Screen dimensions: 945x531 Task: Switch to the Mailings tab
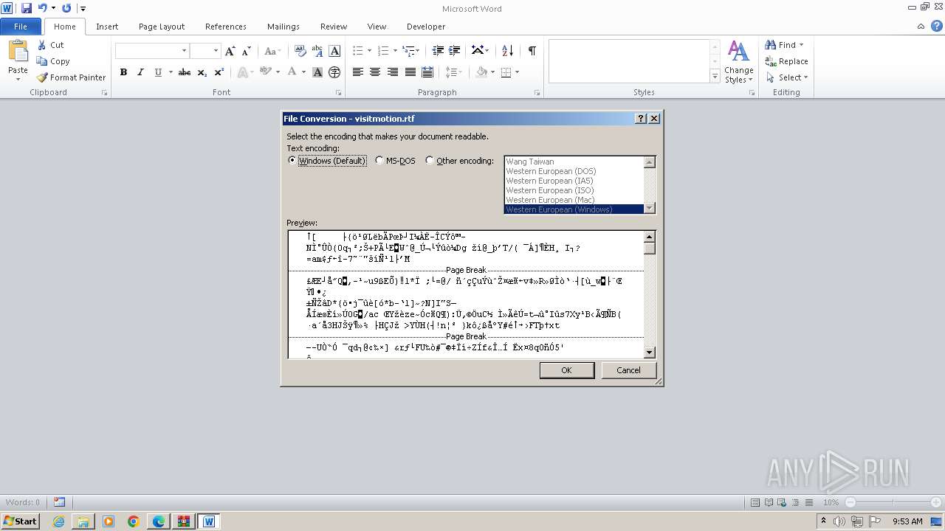click(283, 27)
